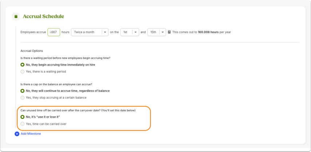Click the Add Milestone link

(31, 134)
